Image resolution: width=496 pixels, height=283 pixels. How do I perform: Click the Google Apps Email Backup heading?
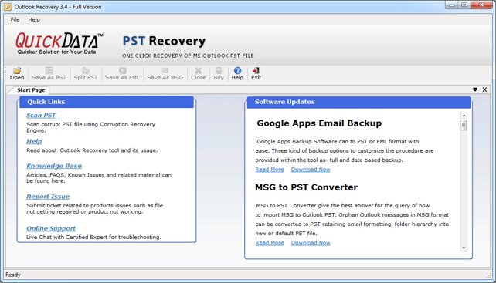click(x=319, y=123)
